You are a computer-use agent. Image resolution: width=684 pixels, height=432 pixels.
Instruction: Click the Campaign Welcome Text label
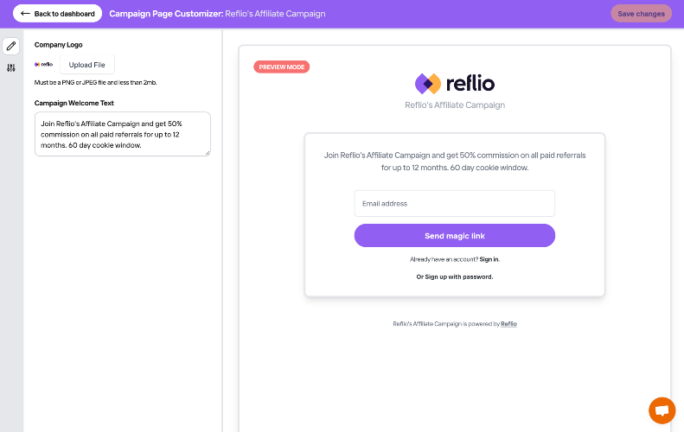[x=74, y=103]
